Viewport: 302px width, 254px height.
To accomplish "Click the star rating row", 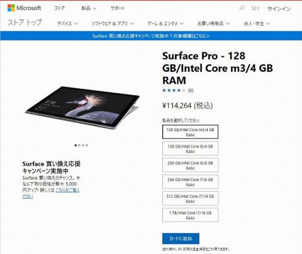I will pyautogui.click(x=178, y=90).
